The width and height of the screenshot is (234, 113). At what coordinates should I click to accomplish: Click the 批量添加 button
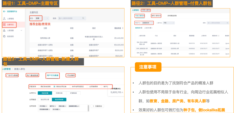pos(97,106)
